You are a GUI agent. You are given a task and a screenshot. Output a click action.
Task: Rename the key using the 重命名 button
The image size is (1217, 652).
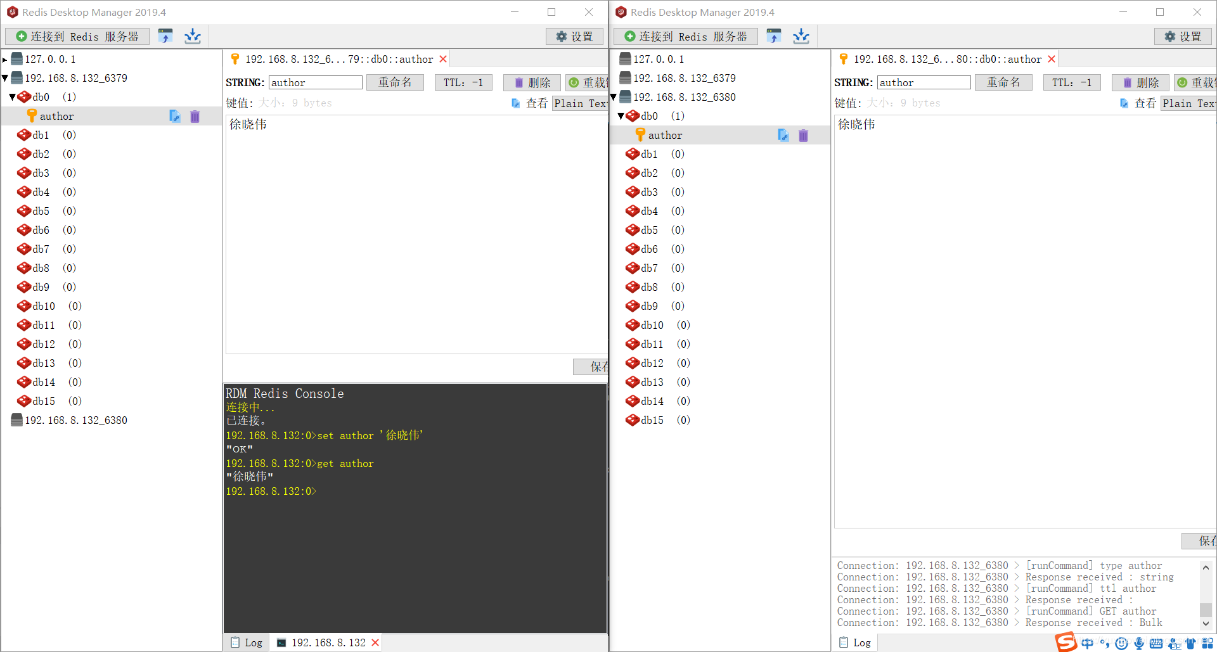pos(394,82)
